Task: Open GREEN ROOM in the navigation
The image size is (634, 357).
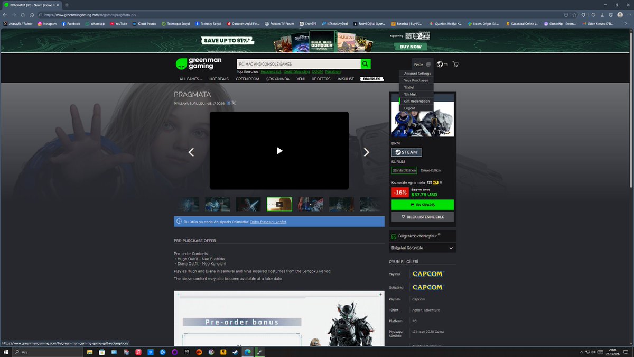Action: (247, 79)
